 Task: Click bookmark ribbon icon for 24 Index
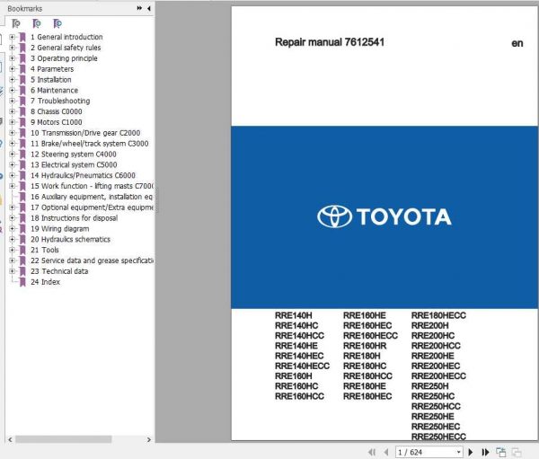click(22, 282)
